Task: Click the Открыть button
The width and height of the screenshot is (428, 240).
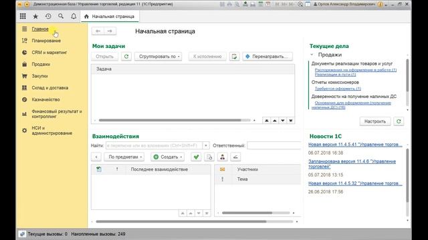Action: click(x=104, y=56)
